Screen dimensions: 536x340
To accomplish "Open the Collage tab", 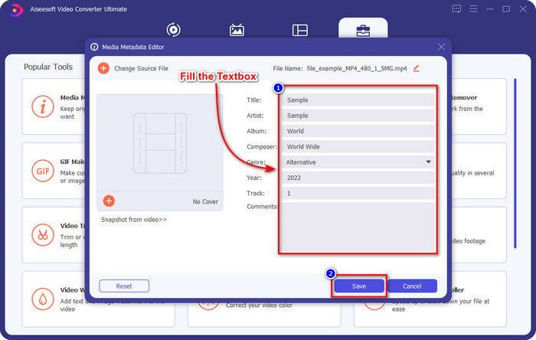I will 299,30.
